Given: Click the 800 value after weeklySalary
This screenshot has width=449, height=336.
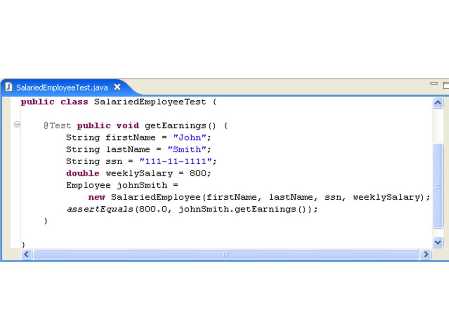Looking at the screenshot, I should pyautogui.click(x=198, y=174).
